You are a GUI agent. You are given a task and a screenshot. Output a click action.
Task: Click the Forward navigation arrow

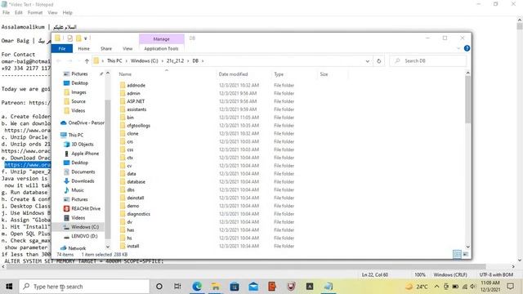click(x=69, y=61)
